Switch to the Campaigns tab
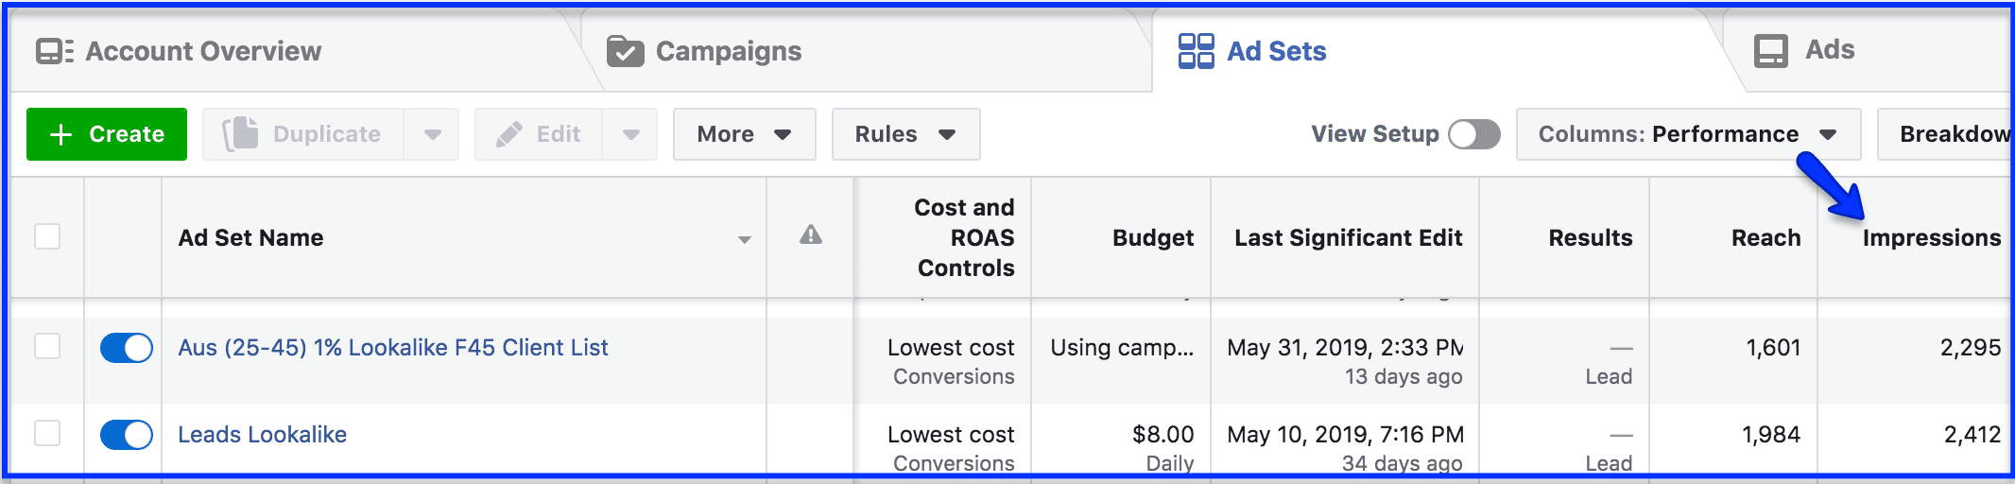Screen dimensions: 2015x484 pos(728,51)
